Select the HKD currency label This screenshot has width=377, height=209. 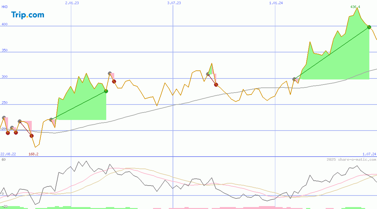[x=4, y=7]
